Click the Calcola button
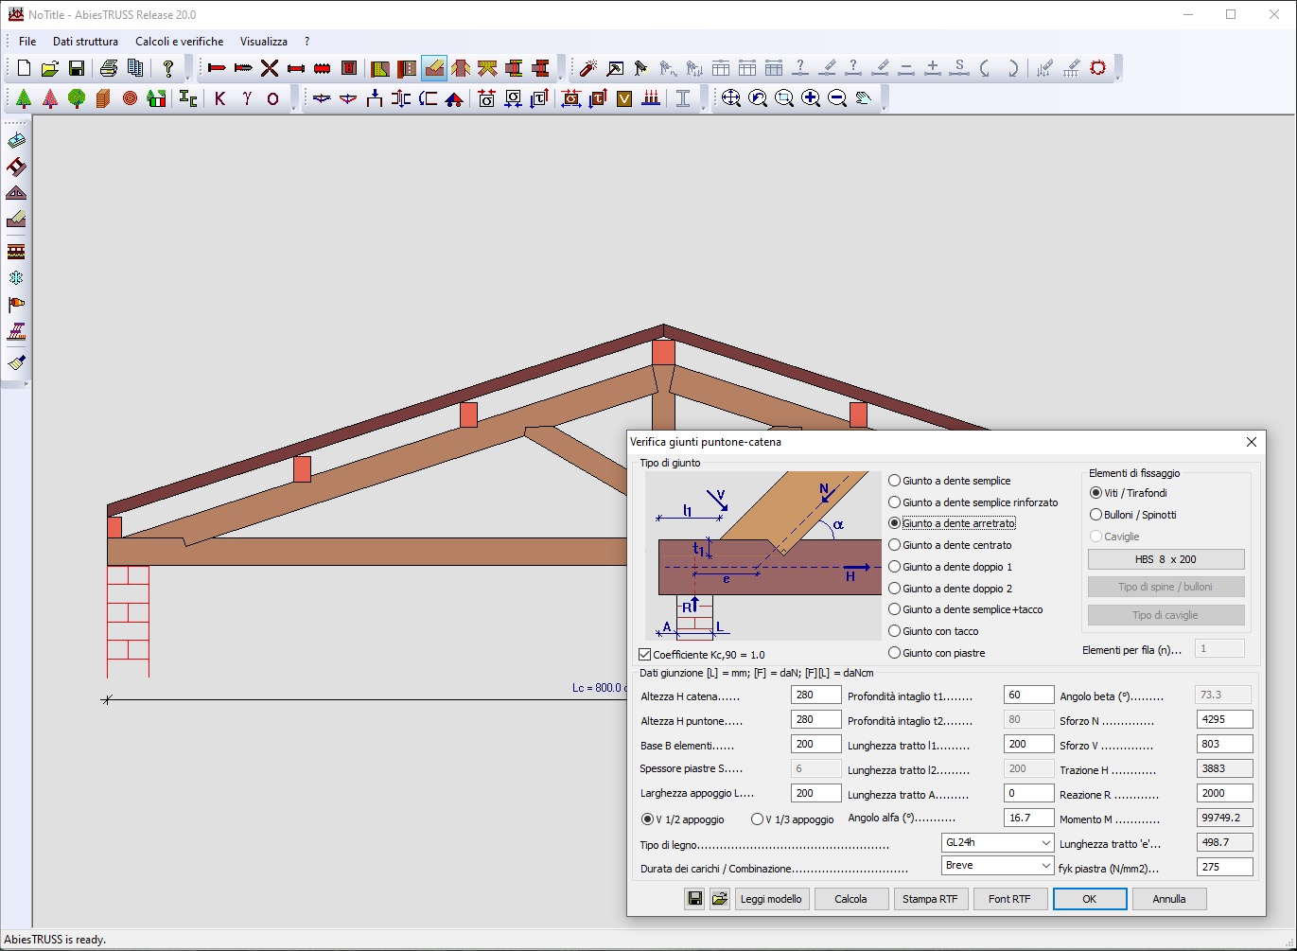1297x951 pixels. click(850, 899)
